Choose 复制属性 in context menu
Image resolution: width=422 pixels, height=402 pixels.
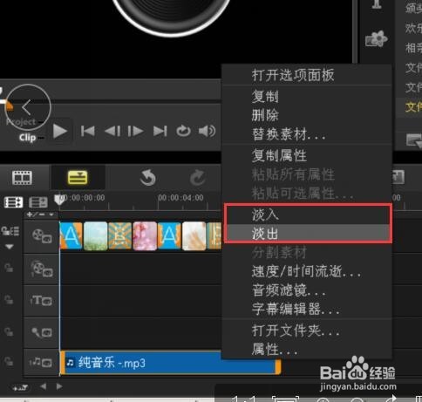pos(308,155)
